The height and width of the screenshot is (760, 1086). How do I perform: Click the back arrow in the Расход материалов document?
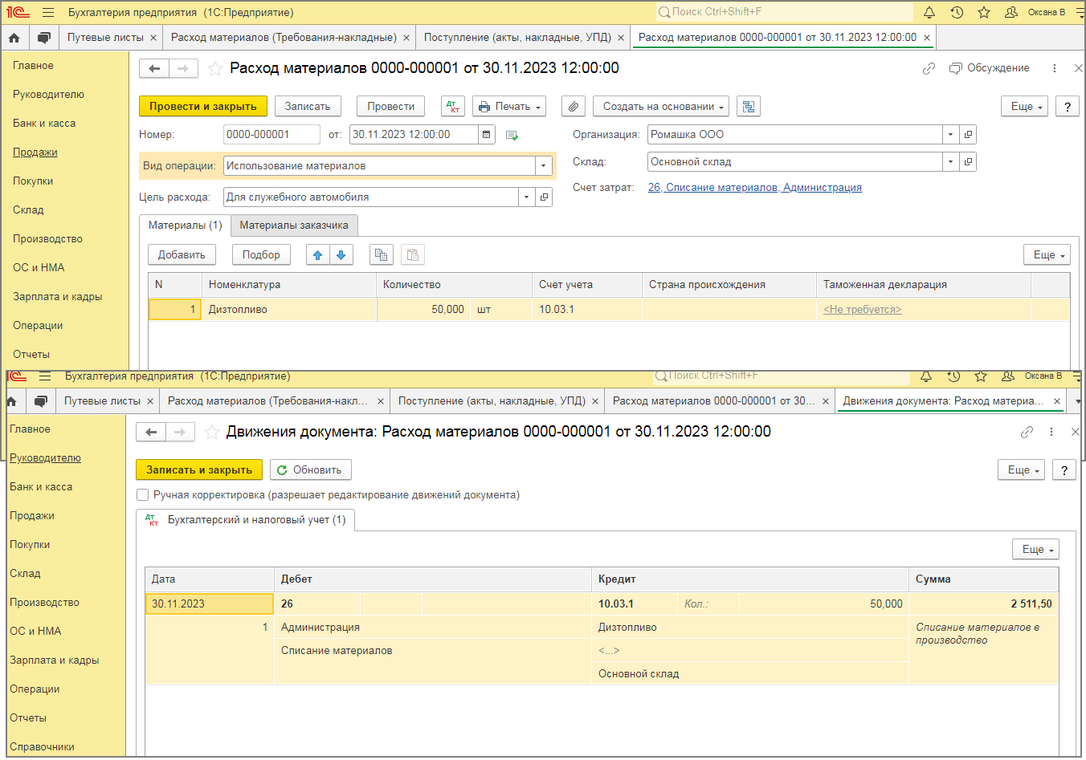(x=154, y=69)
